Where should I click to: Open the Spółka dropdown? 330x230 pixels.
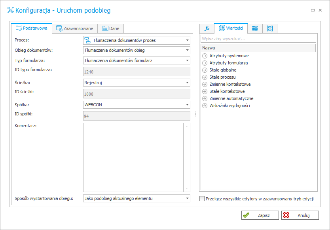click(187, 105)
